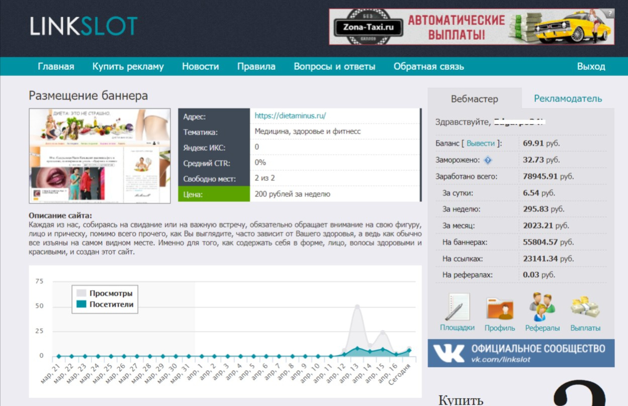This screenshot has width=628, height=406.
Task: Open the Zona-Taxi.ru banner ad
Action: (472, 27)
